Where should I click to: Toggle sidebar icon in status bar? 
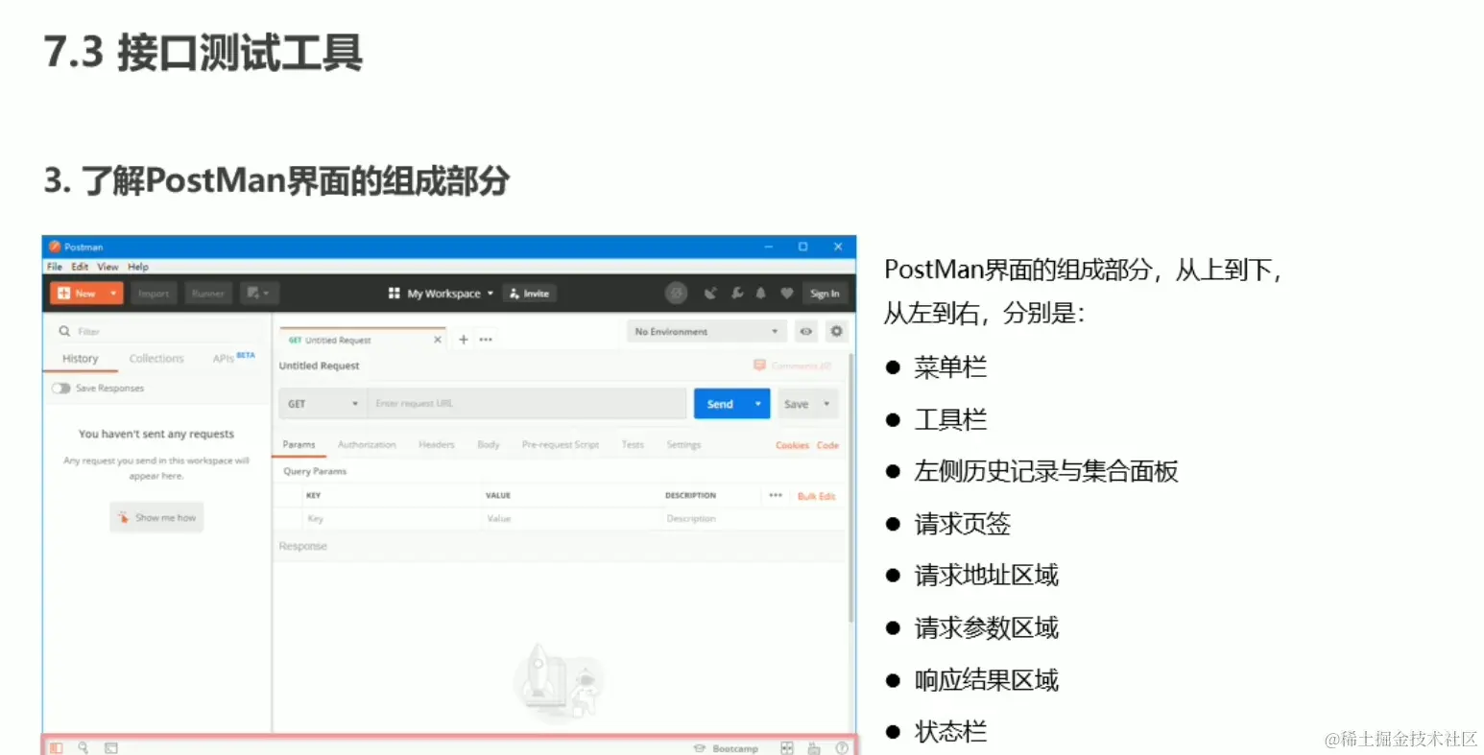pos(57,748)
